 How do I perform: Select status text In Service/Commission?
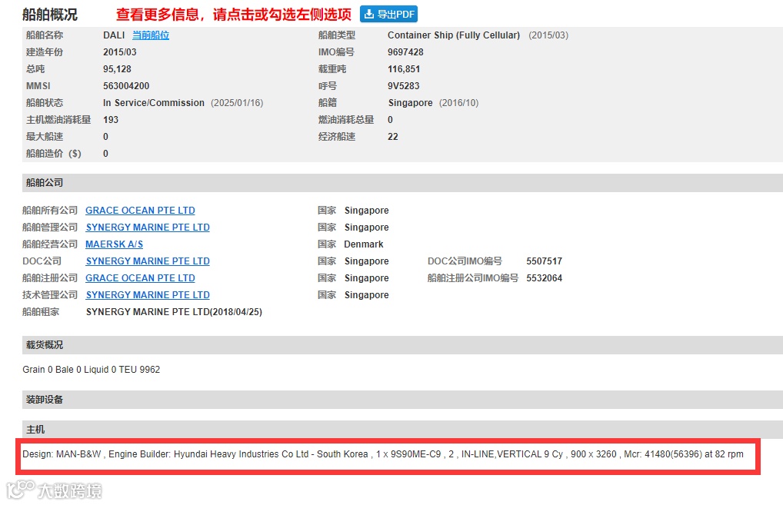coord(154,103)
